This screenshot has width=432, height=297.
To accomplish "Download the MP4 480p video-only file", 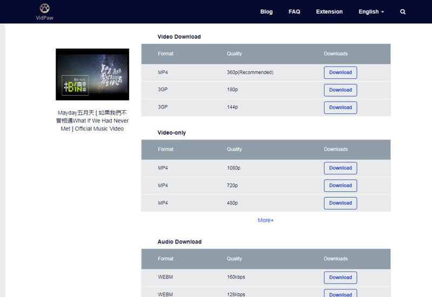I will [341, 203].
